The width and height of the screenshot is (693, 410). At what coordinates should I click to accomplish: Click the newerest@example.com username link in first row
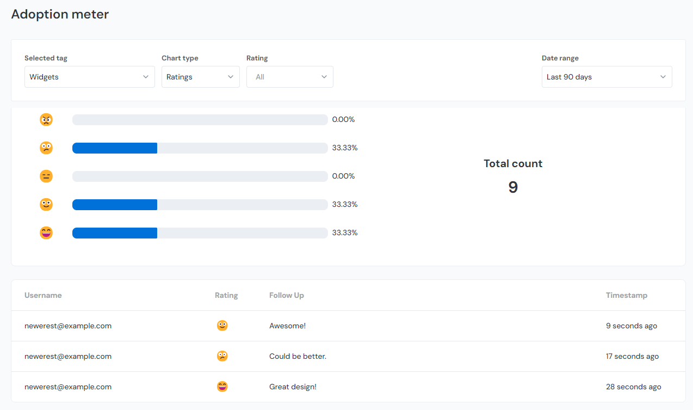[68, 325]
